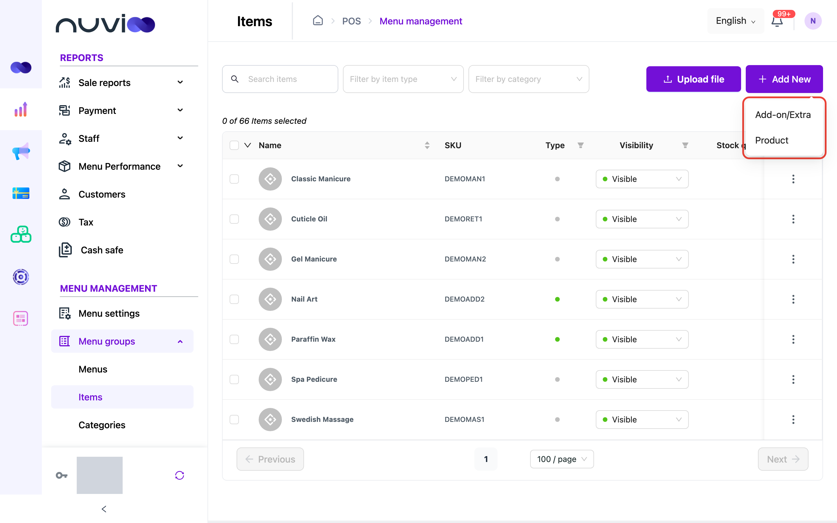Go to Menus in sidebar

pyautogui.click(x=93, y=369)
